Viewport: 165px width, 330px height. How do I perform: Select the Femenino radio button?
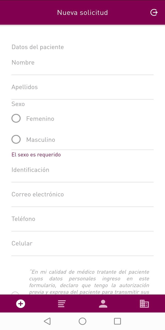tap(16, 118)
